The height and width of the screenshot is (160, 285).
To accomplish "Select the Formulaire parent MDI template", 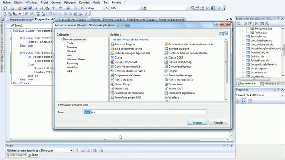I will click(x=126, y=97).
